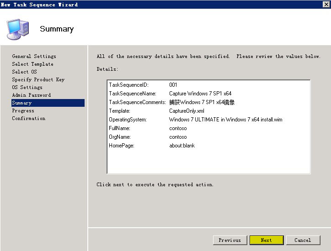Click the Windows 7 ULTIMATE operating system value
Screen dimensions: 331x251
[226, 120]
